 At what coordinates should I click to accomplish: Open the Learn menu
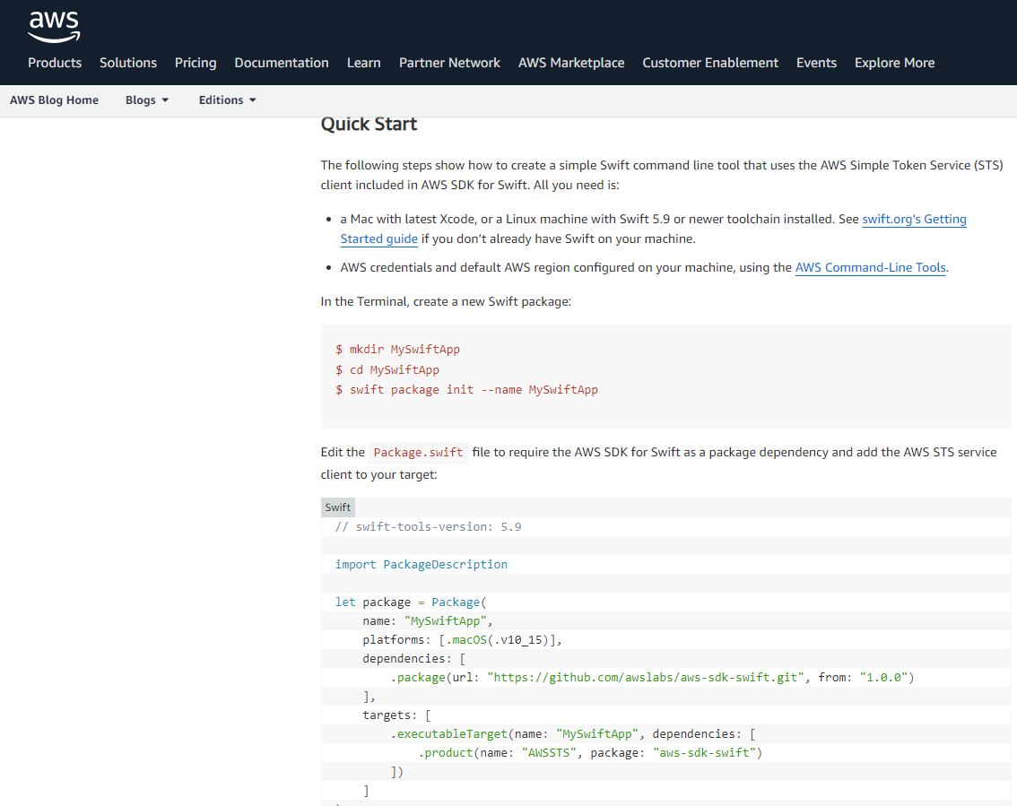363,63
